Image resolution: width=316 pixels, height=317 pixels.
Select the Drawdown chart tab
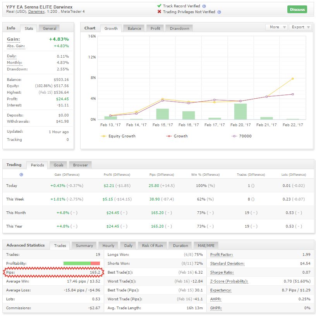point(179,29)
